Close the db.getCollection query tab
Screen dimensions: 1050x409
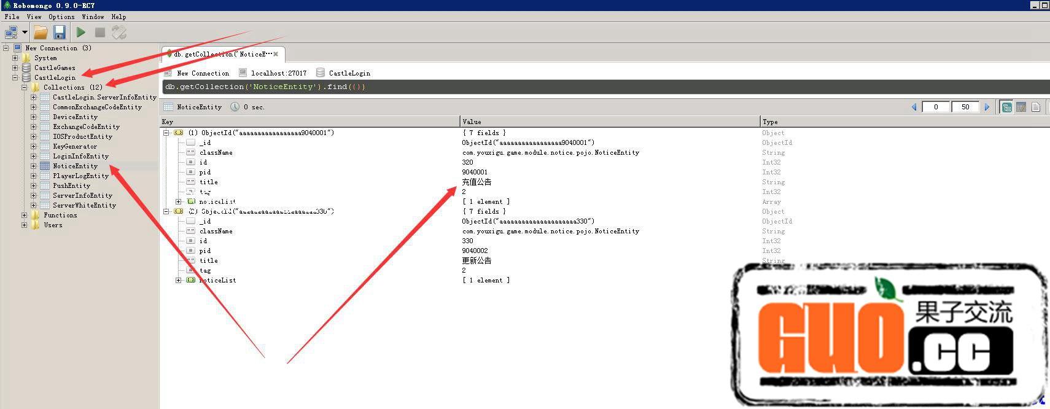coord(276,54)
